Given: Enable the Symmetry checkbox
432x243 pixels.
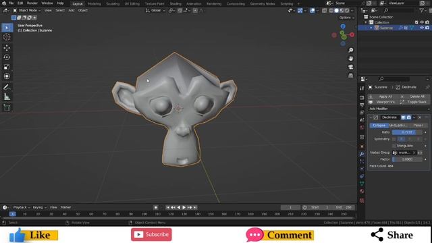Looking at the screenshot, I should pyautogui.click(x=394, y=139).
